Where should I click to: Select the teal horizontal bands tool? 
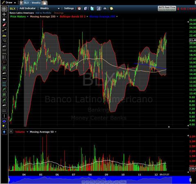pyautogui.click(x=4, y=84)
